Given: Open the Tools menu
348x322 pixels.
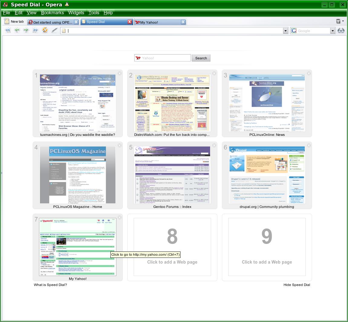Looking at the screenshot, I should pos(94,13).
